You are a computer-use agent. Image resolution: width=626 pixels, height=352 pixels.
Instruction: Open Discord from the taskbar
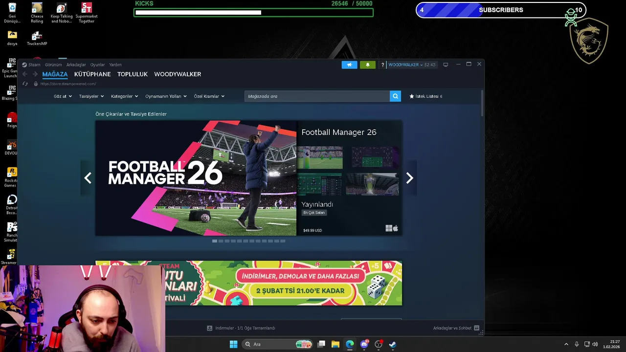(x=364, y=344)
